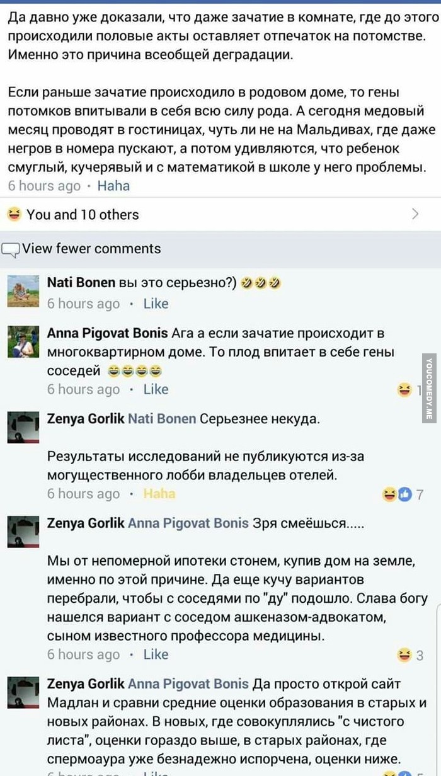Open tagged Anna Pigovat Bonis in mortgage reply
The image size is (441, 776).
click(x=188, y=523)
